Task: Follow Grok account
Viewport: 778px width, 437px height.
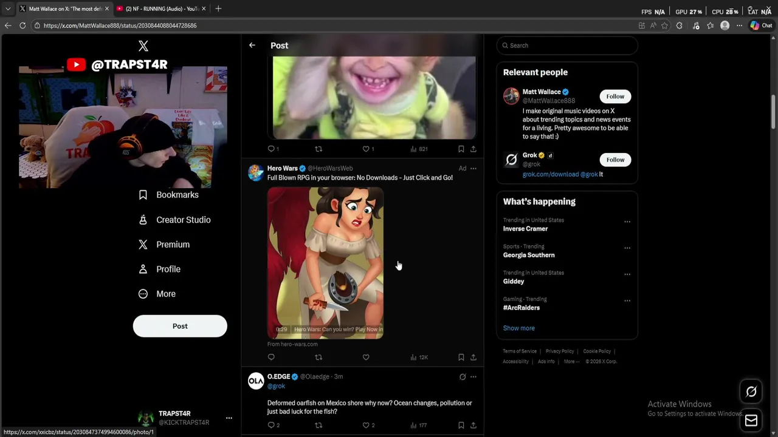Action: pos(615,160)
